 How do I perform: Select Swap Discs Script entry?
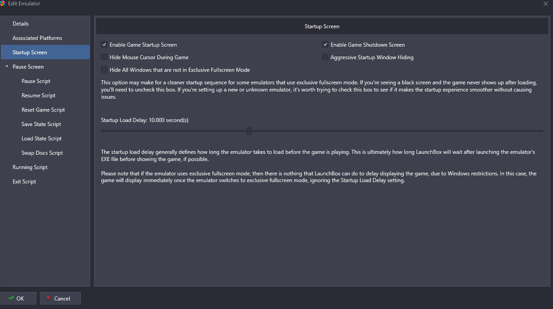click(42, 153)
